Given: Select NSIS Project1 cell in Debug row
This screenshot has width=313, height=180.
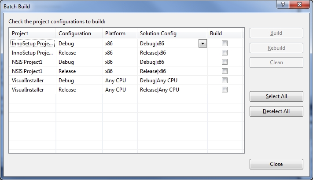Looking at the screenshot, I should click(x=33, y=62).
